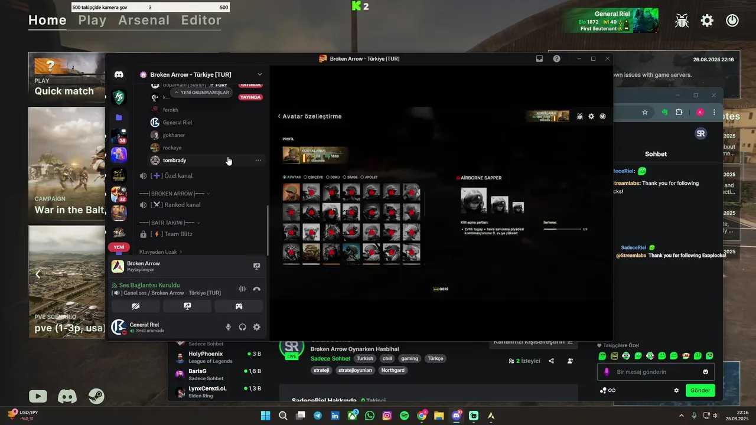Viewport: 756px width, 425px height.
Task: Disconnect from voice channel in Discord
Action: tap(256, 289)
